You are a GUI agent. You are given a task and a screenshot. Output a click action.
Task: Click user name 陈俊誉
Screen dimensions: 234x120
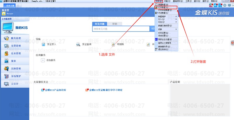[x=5, y=10]
